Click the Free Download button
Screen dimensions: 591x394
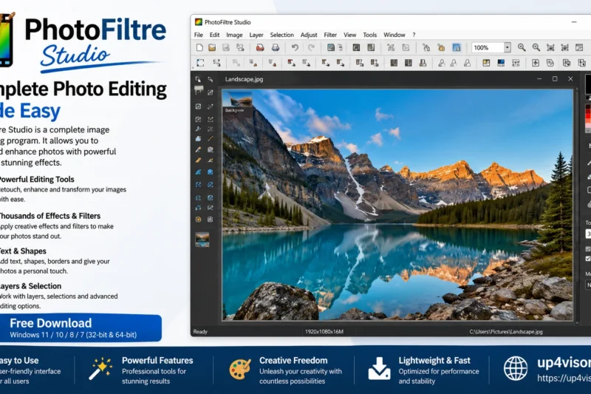pos(81,328)
